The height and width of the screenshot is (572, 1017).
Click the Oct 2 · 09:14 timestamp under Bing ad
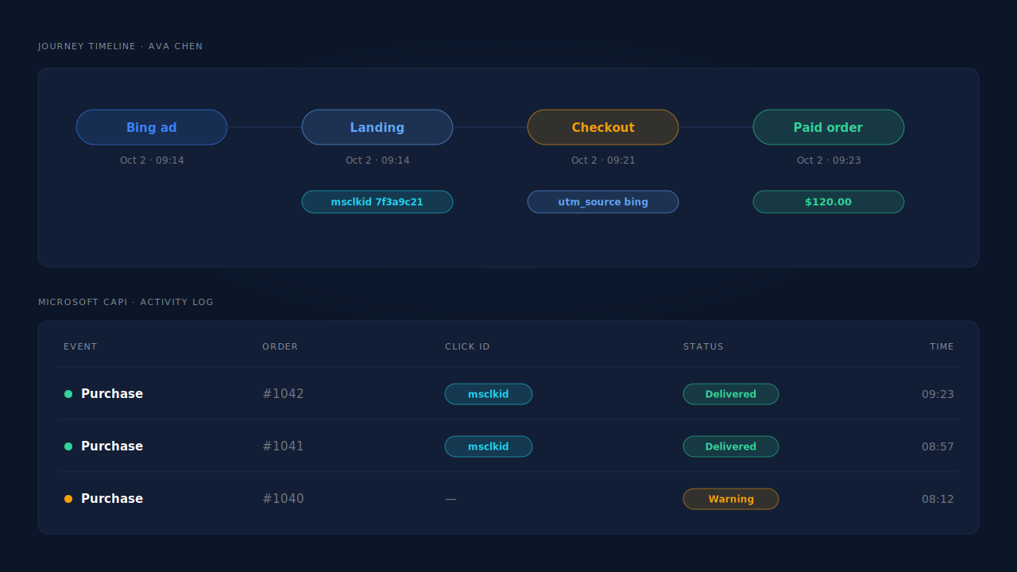(x=152, y=160)
